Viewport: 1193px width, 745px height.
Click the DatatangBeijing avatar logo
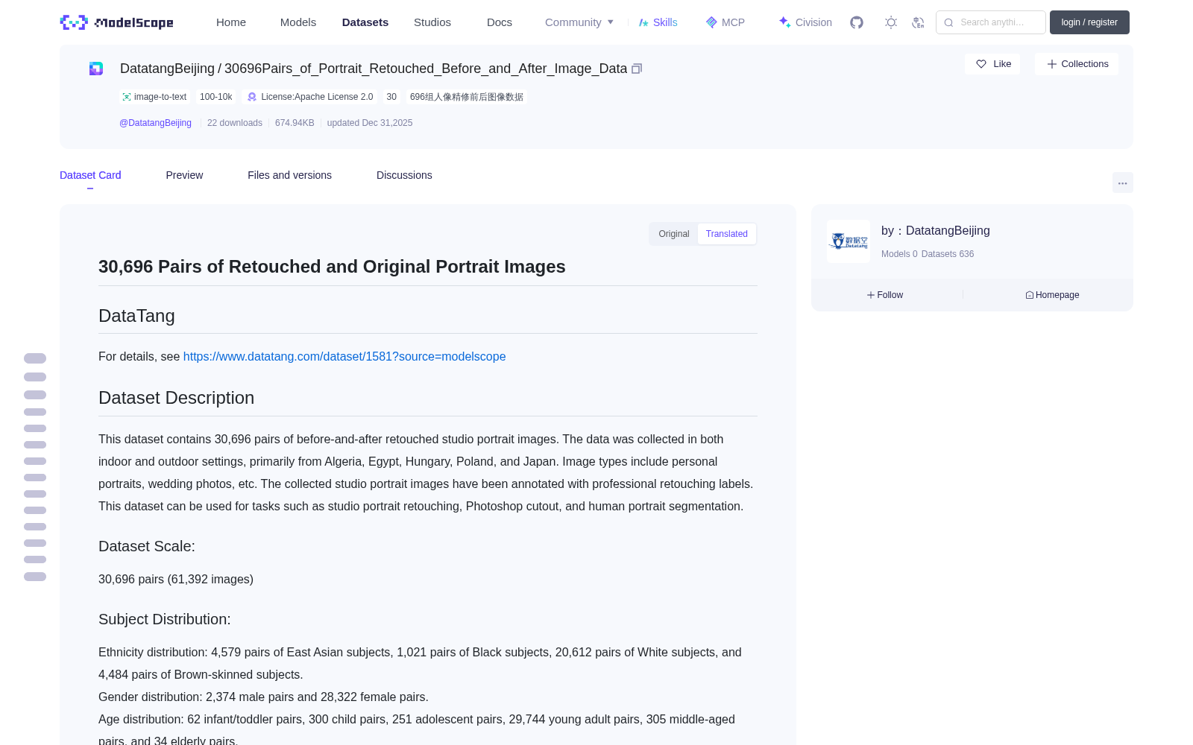849,241
